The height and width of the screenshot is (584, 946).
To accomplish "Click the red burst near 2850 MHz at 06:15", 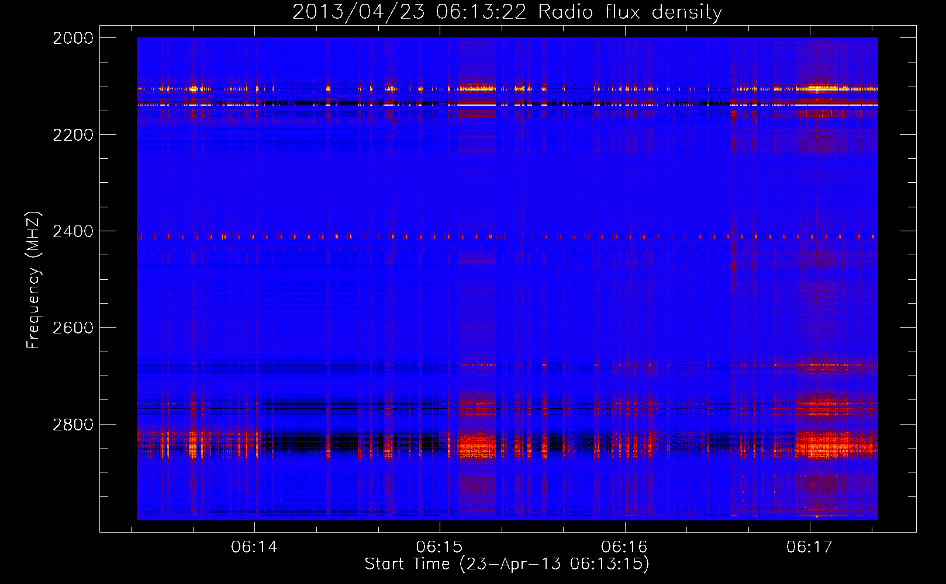I will (477, 445).
